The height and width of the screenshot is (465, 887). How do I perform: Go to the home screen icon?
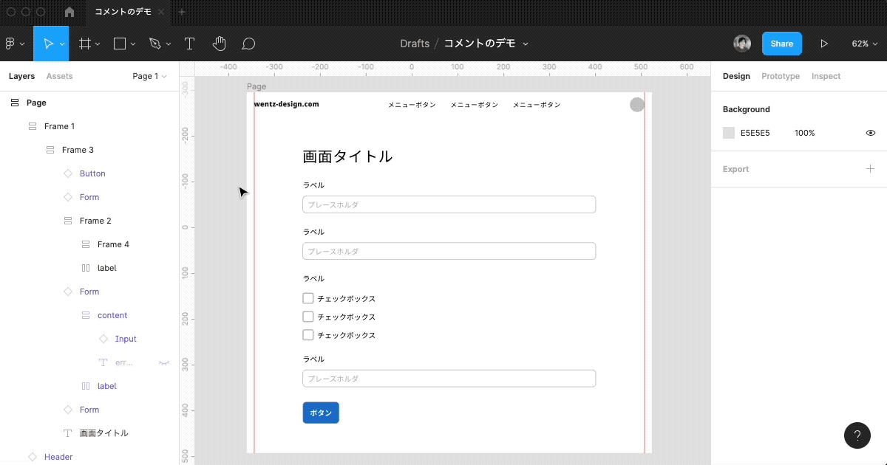(x=69, y=12)
